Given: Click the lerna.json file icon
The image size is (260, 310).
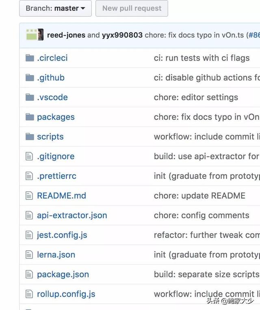Looking at the screenshot, I should [x=29, y=255].
